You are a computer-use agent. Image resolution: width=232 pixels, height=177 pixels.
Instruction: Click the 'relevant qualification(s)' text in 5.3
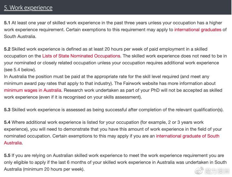coord(199,110)
